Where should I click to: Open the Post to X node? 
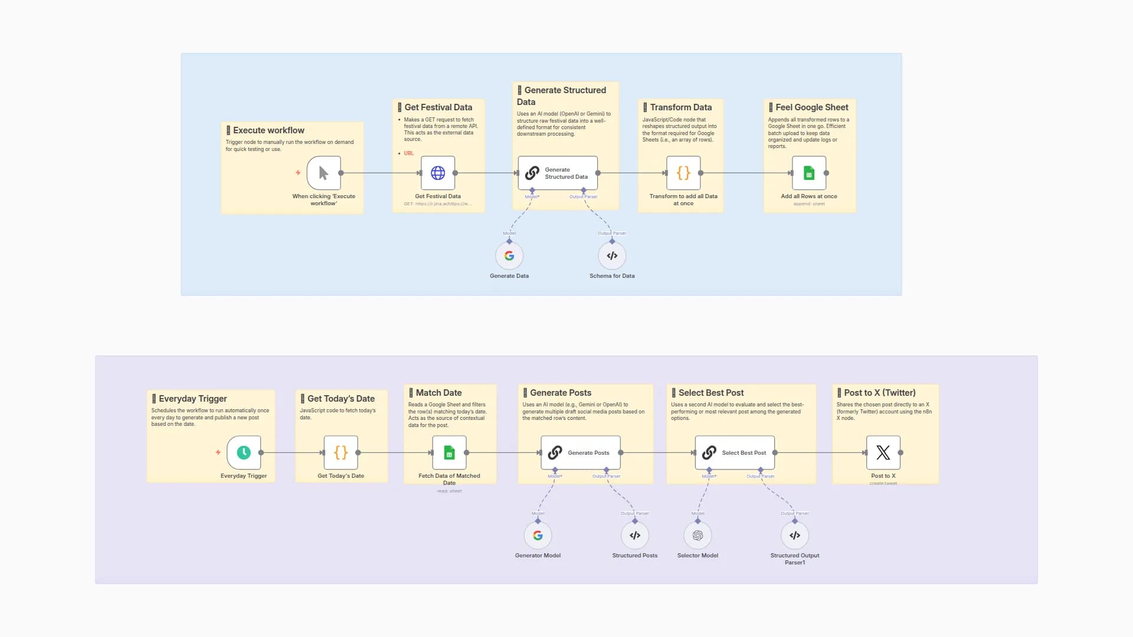(883, 452)
